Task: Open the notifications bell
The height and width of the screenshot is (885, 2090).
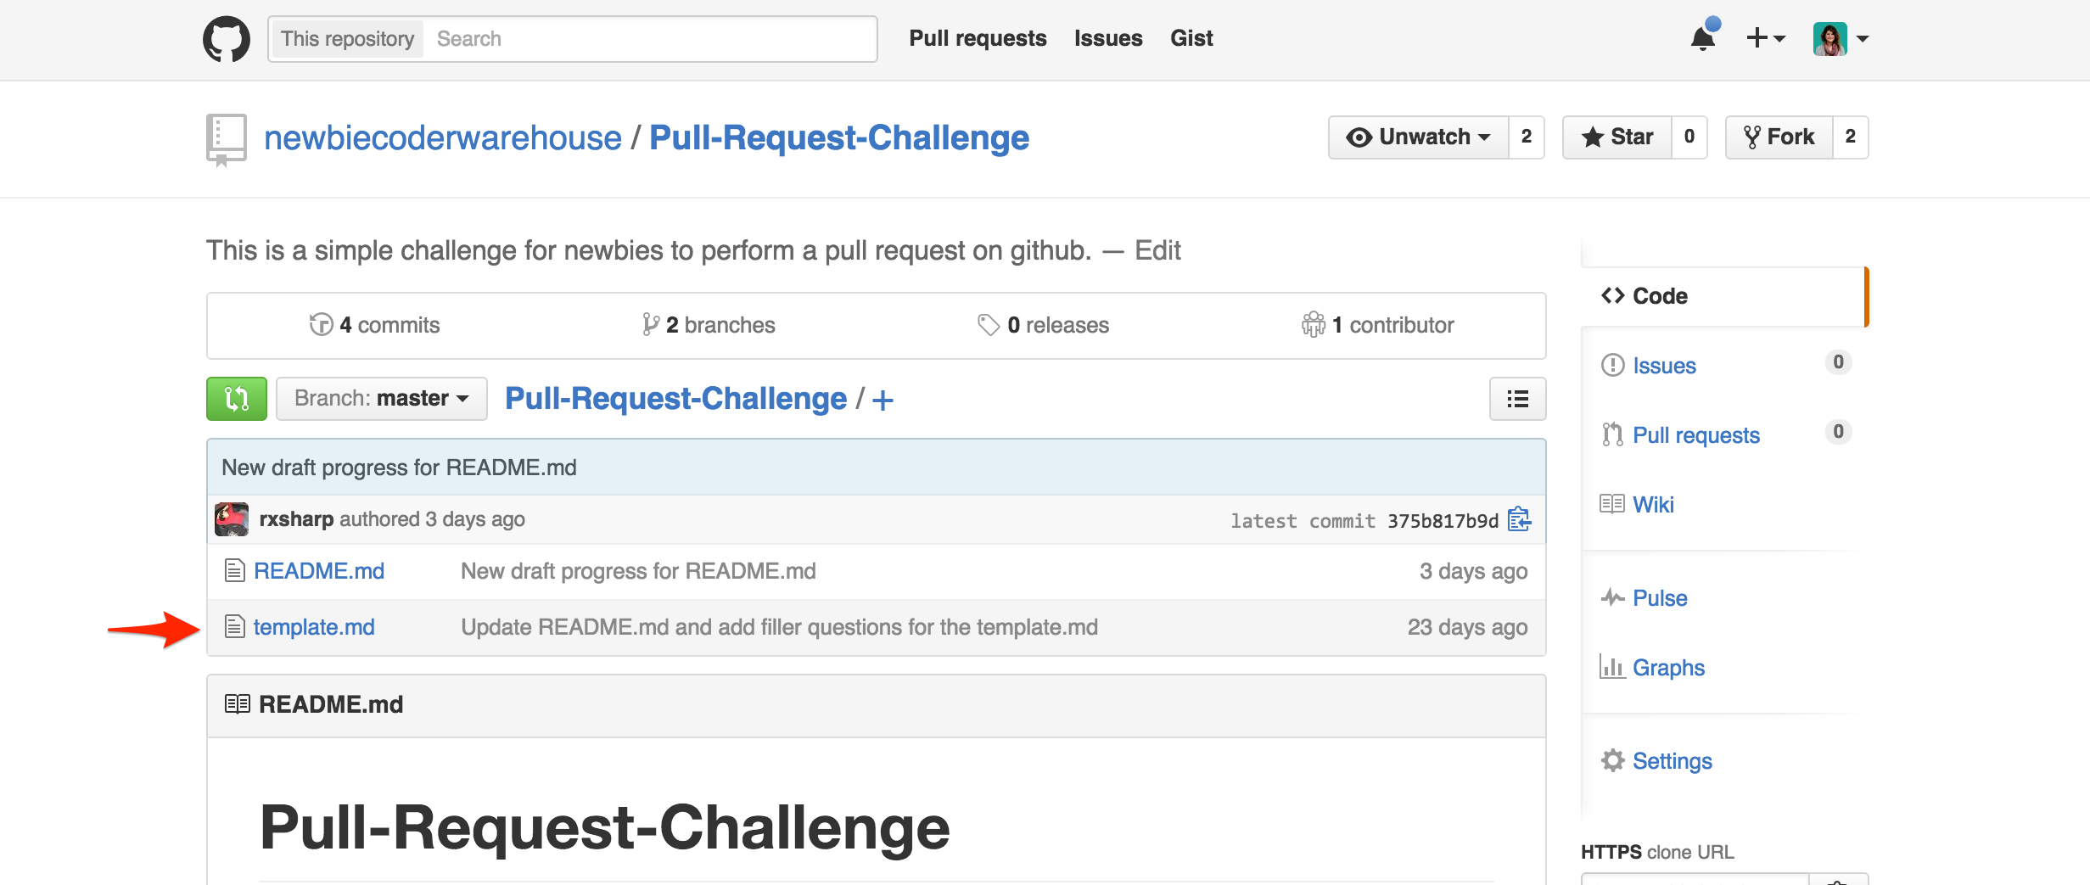Action: pyautogui.click(x=1703, y=38)
